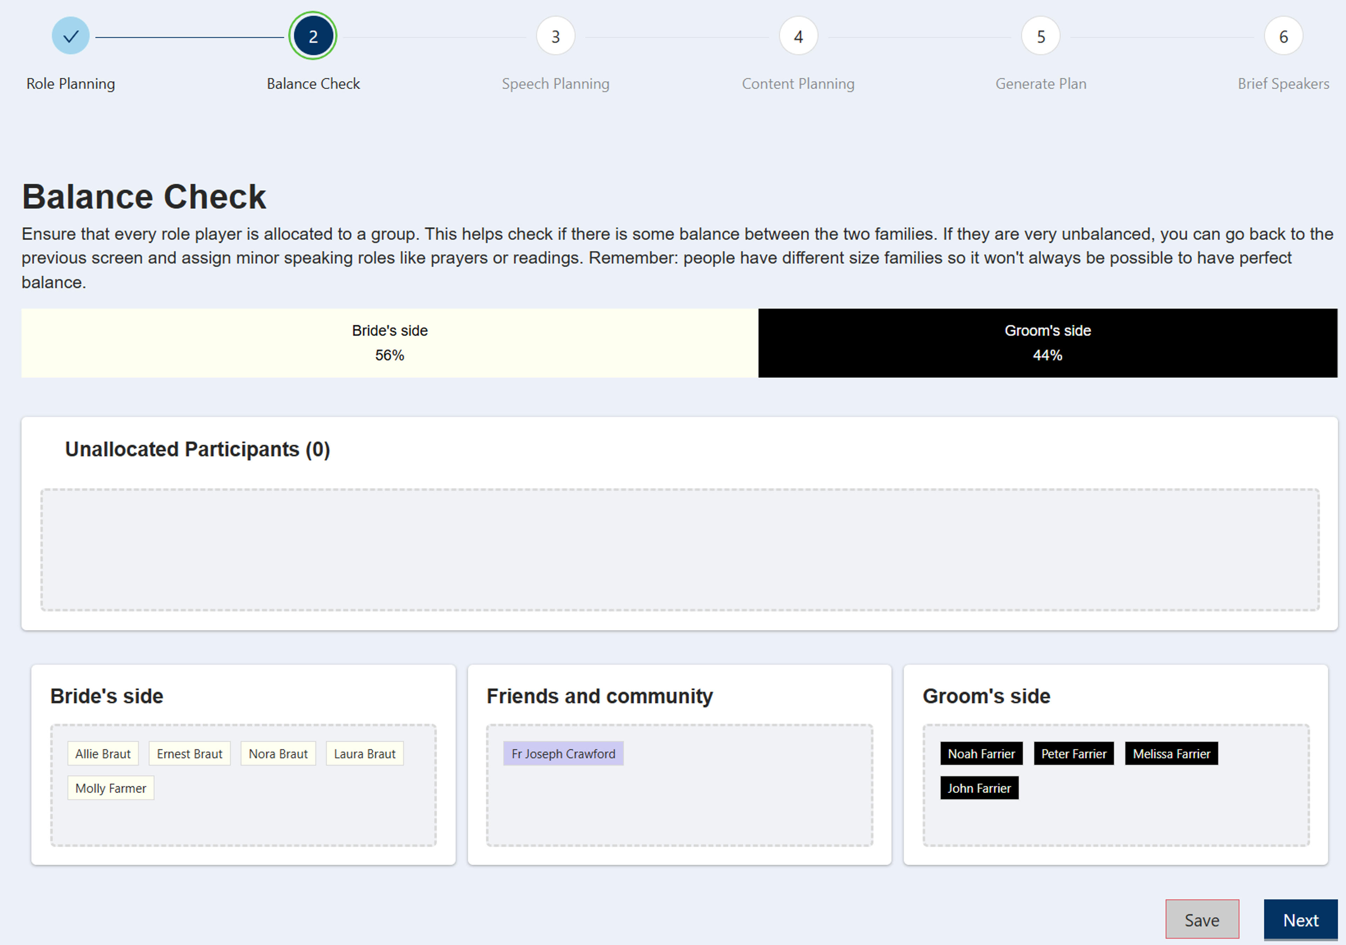Click the completed Role Planning checkmark step
Screen dimensions: 1346x945
point(70,36)
